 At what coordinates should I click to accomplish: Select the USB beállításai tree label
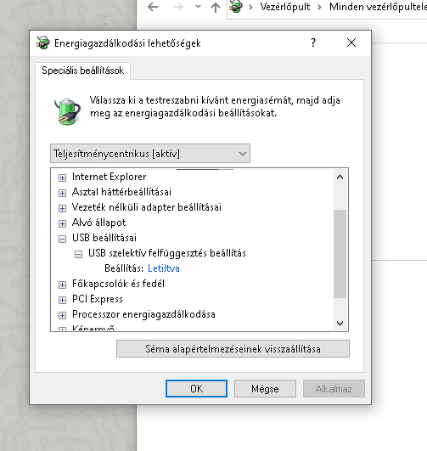(104, 238)
